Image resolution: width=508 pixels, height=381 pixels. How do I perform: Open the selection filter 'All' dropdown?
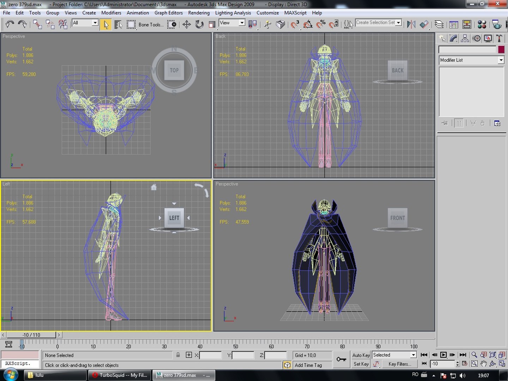95,23
